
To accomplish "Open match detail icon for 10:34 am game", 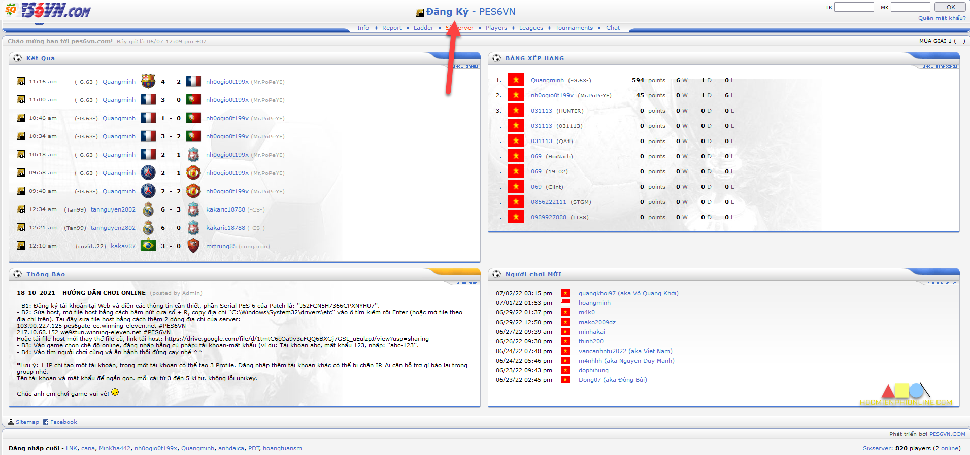I will (21, 136).
